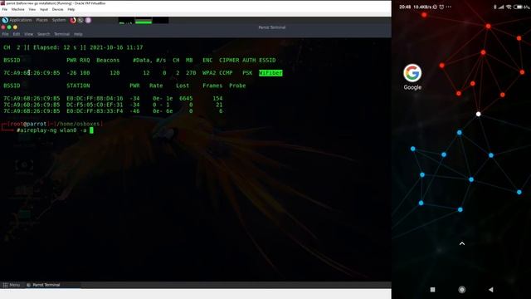Screen dimensions: 531x299
Task: Launch the terminal icon in Parrot top panel
Action: point(80,20)
